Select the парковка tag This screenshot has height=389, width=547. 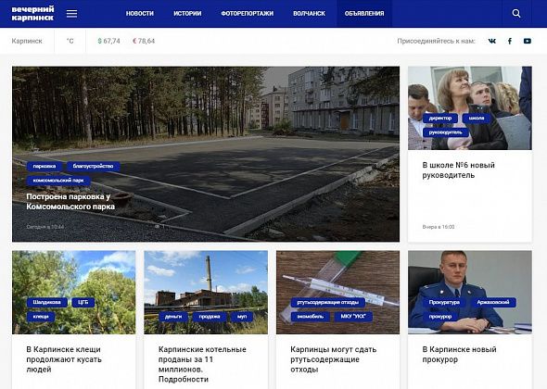coord(45,167)
